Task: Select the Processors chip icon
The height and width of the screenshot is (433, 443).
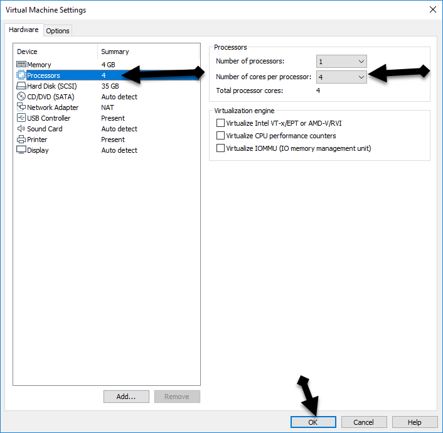Action: [21, 75]
